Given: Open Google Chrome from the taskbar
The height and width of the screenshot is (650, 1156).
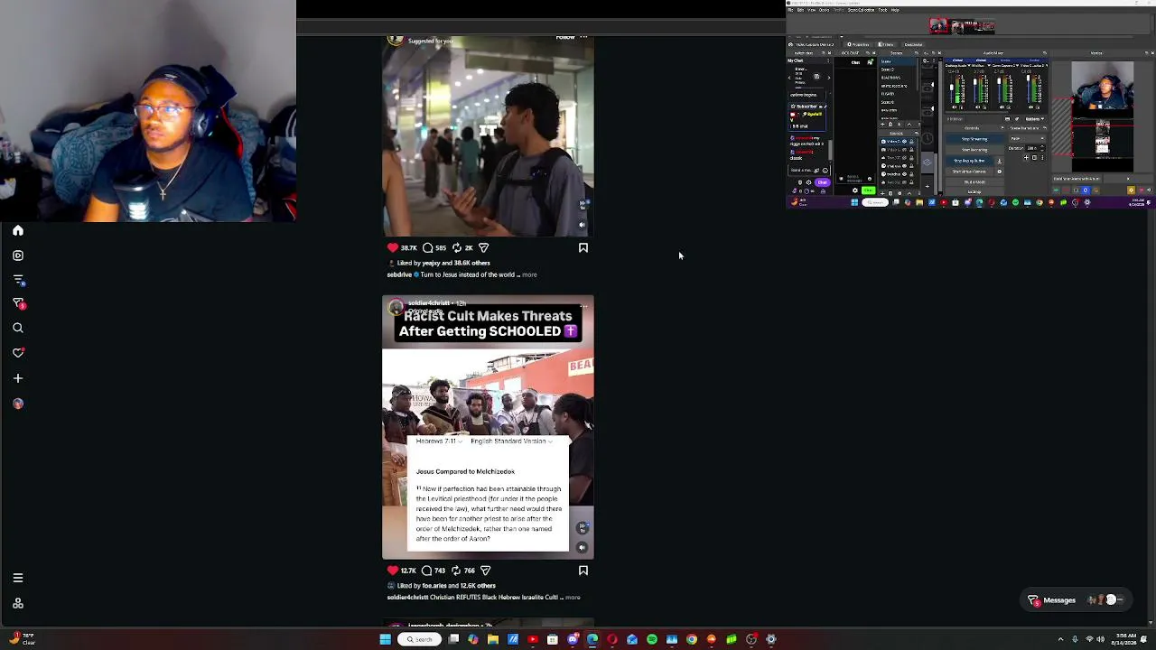Looking at the screenshot, I should 692,639.
